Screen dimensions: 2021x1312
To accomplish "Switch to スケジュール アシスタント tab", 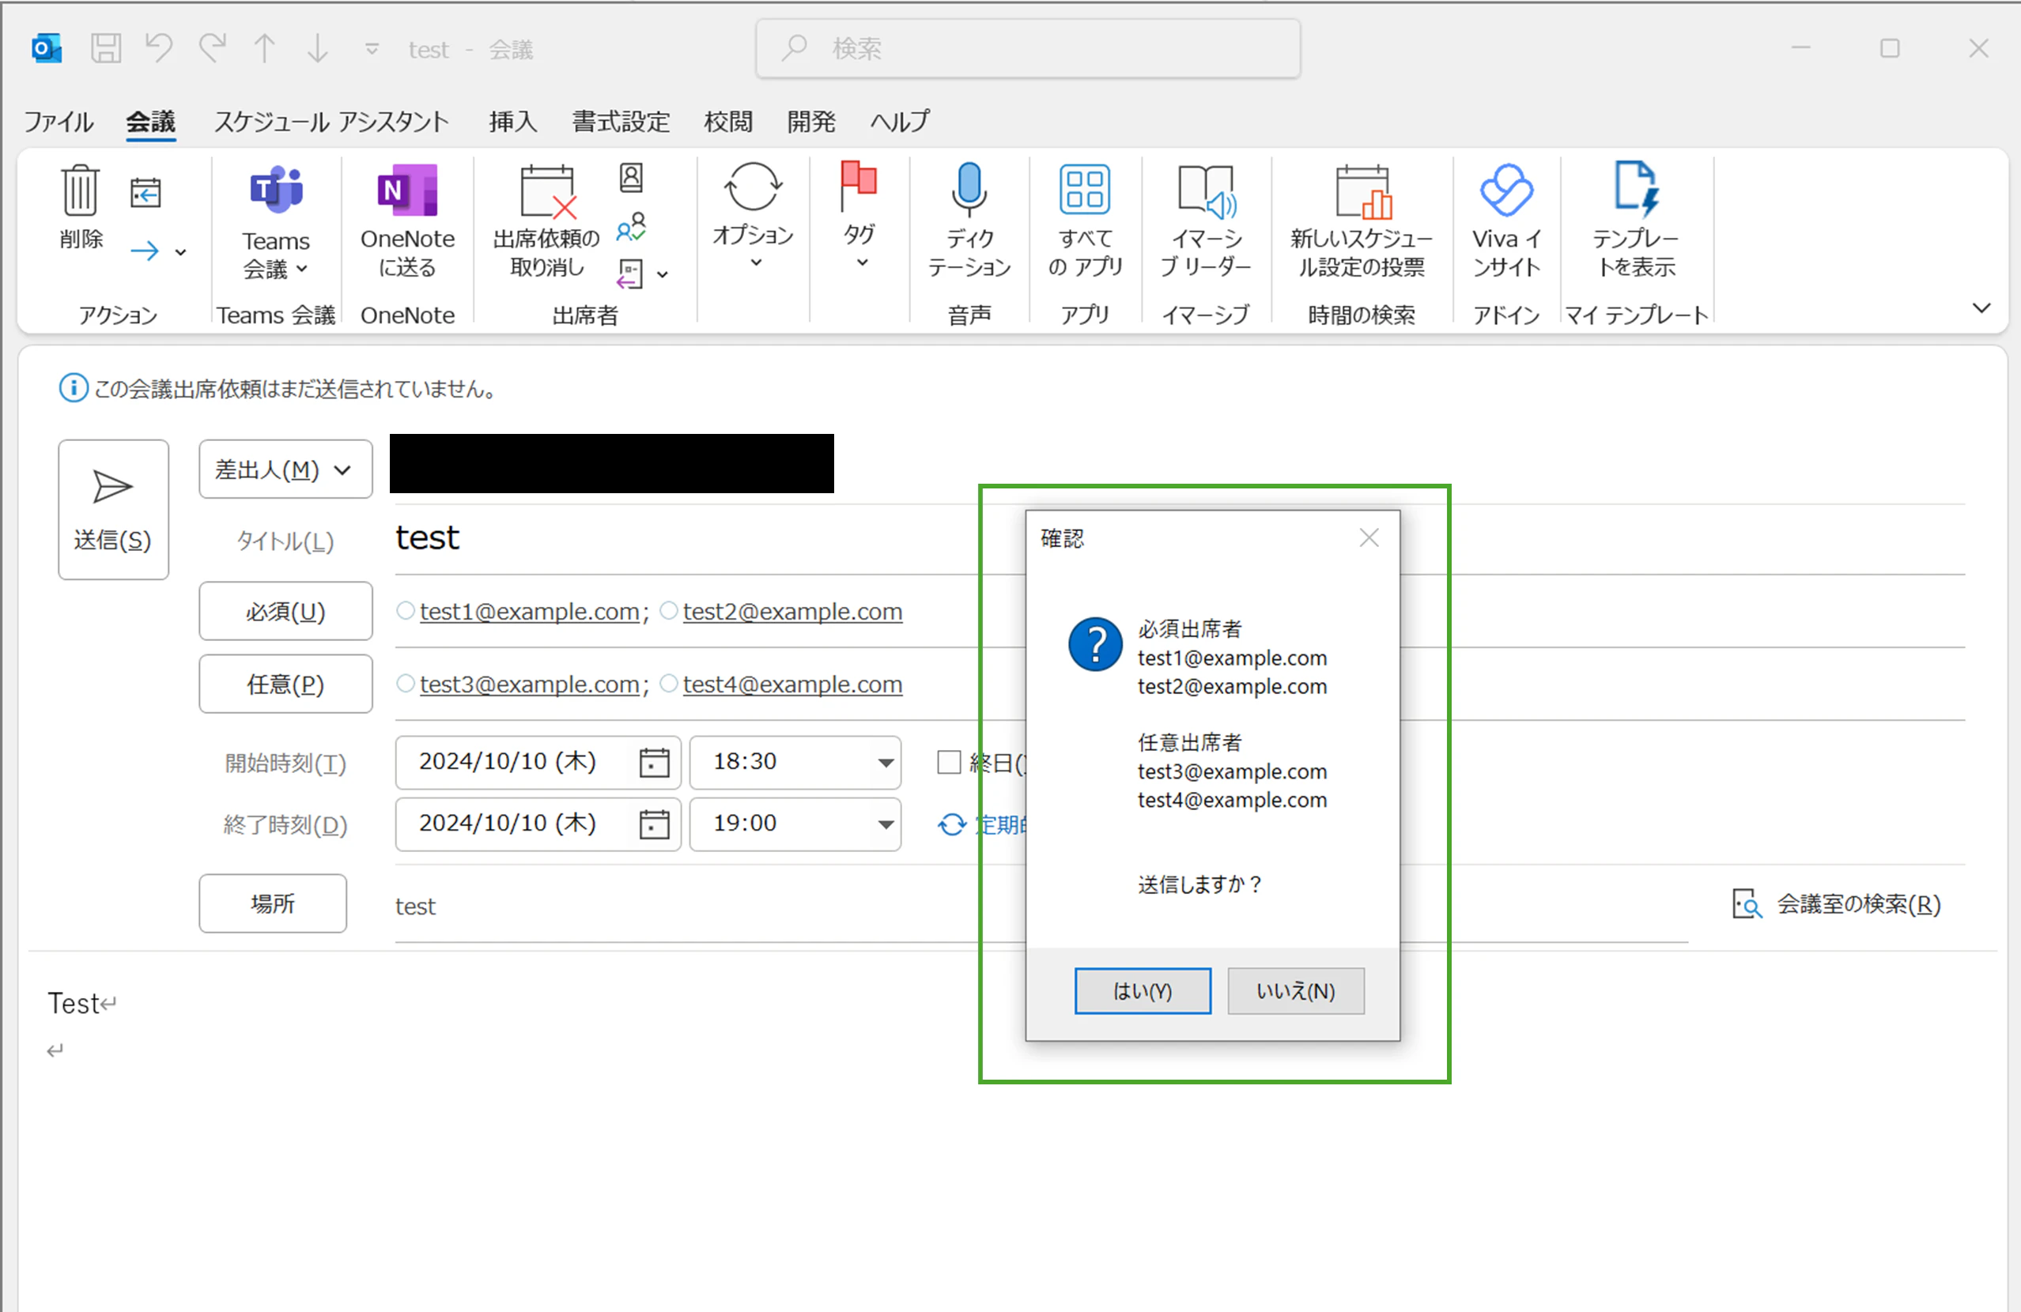I will point(331,122).
